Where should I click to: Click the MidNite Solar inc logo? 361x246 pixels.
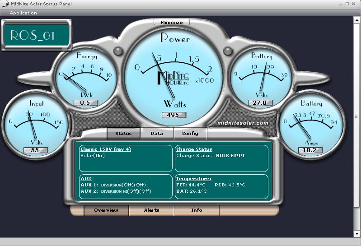pos(173,78)
